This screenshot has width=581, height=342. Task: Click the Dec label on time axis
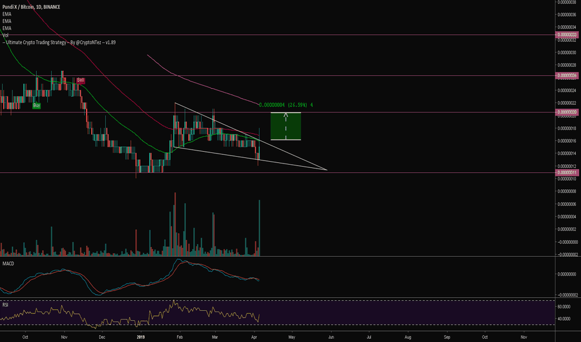coord(102,337)
